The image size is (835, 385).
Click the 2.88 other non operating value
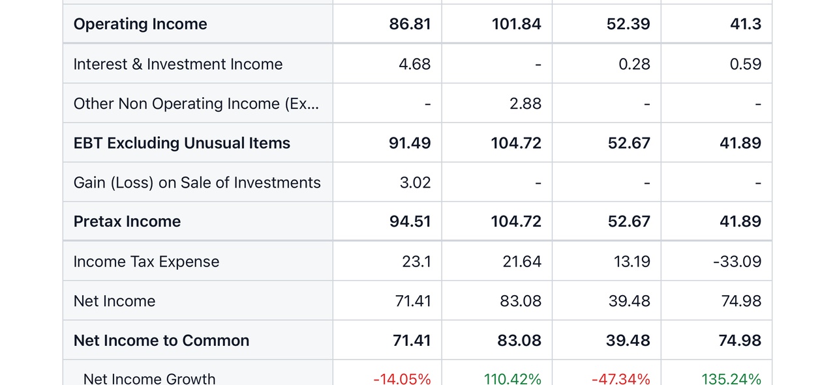(x=526, y=104)
